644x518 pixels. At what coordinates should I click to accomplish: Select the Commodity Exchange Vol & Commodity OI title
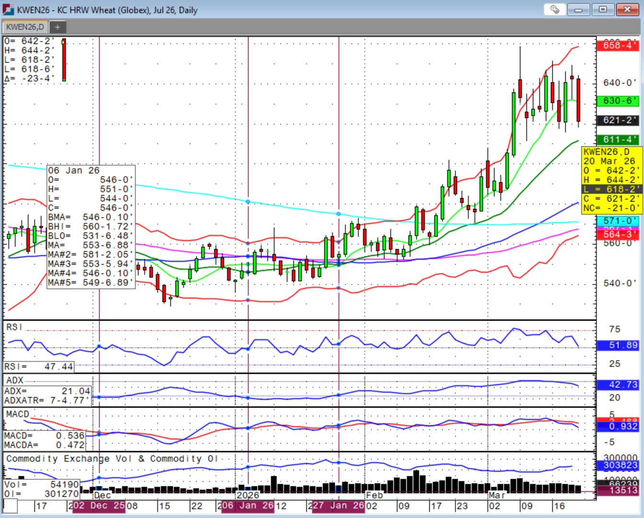112,459
